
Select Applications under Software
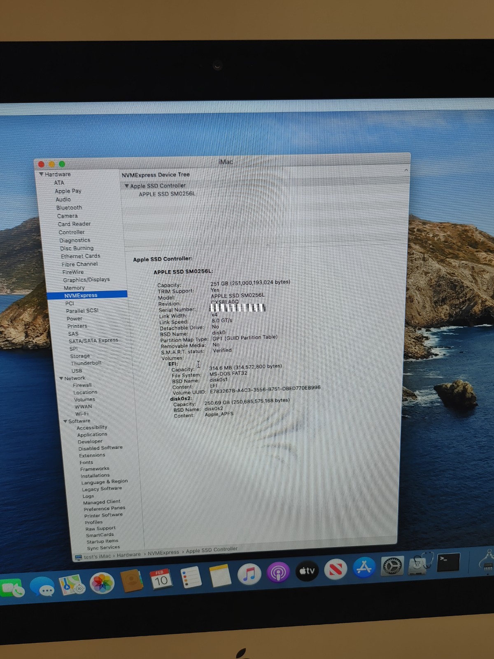pos(92,435)
